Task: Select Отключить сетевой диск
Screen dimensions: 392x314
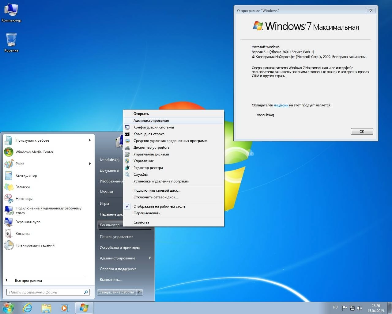Action: coord(174,197)
